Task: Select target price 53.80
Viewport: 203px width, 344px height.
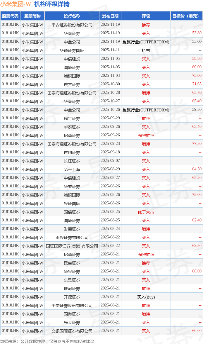Action: [197, 33]
